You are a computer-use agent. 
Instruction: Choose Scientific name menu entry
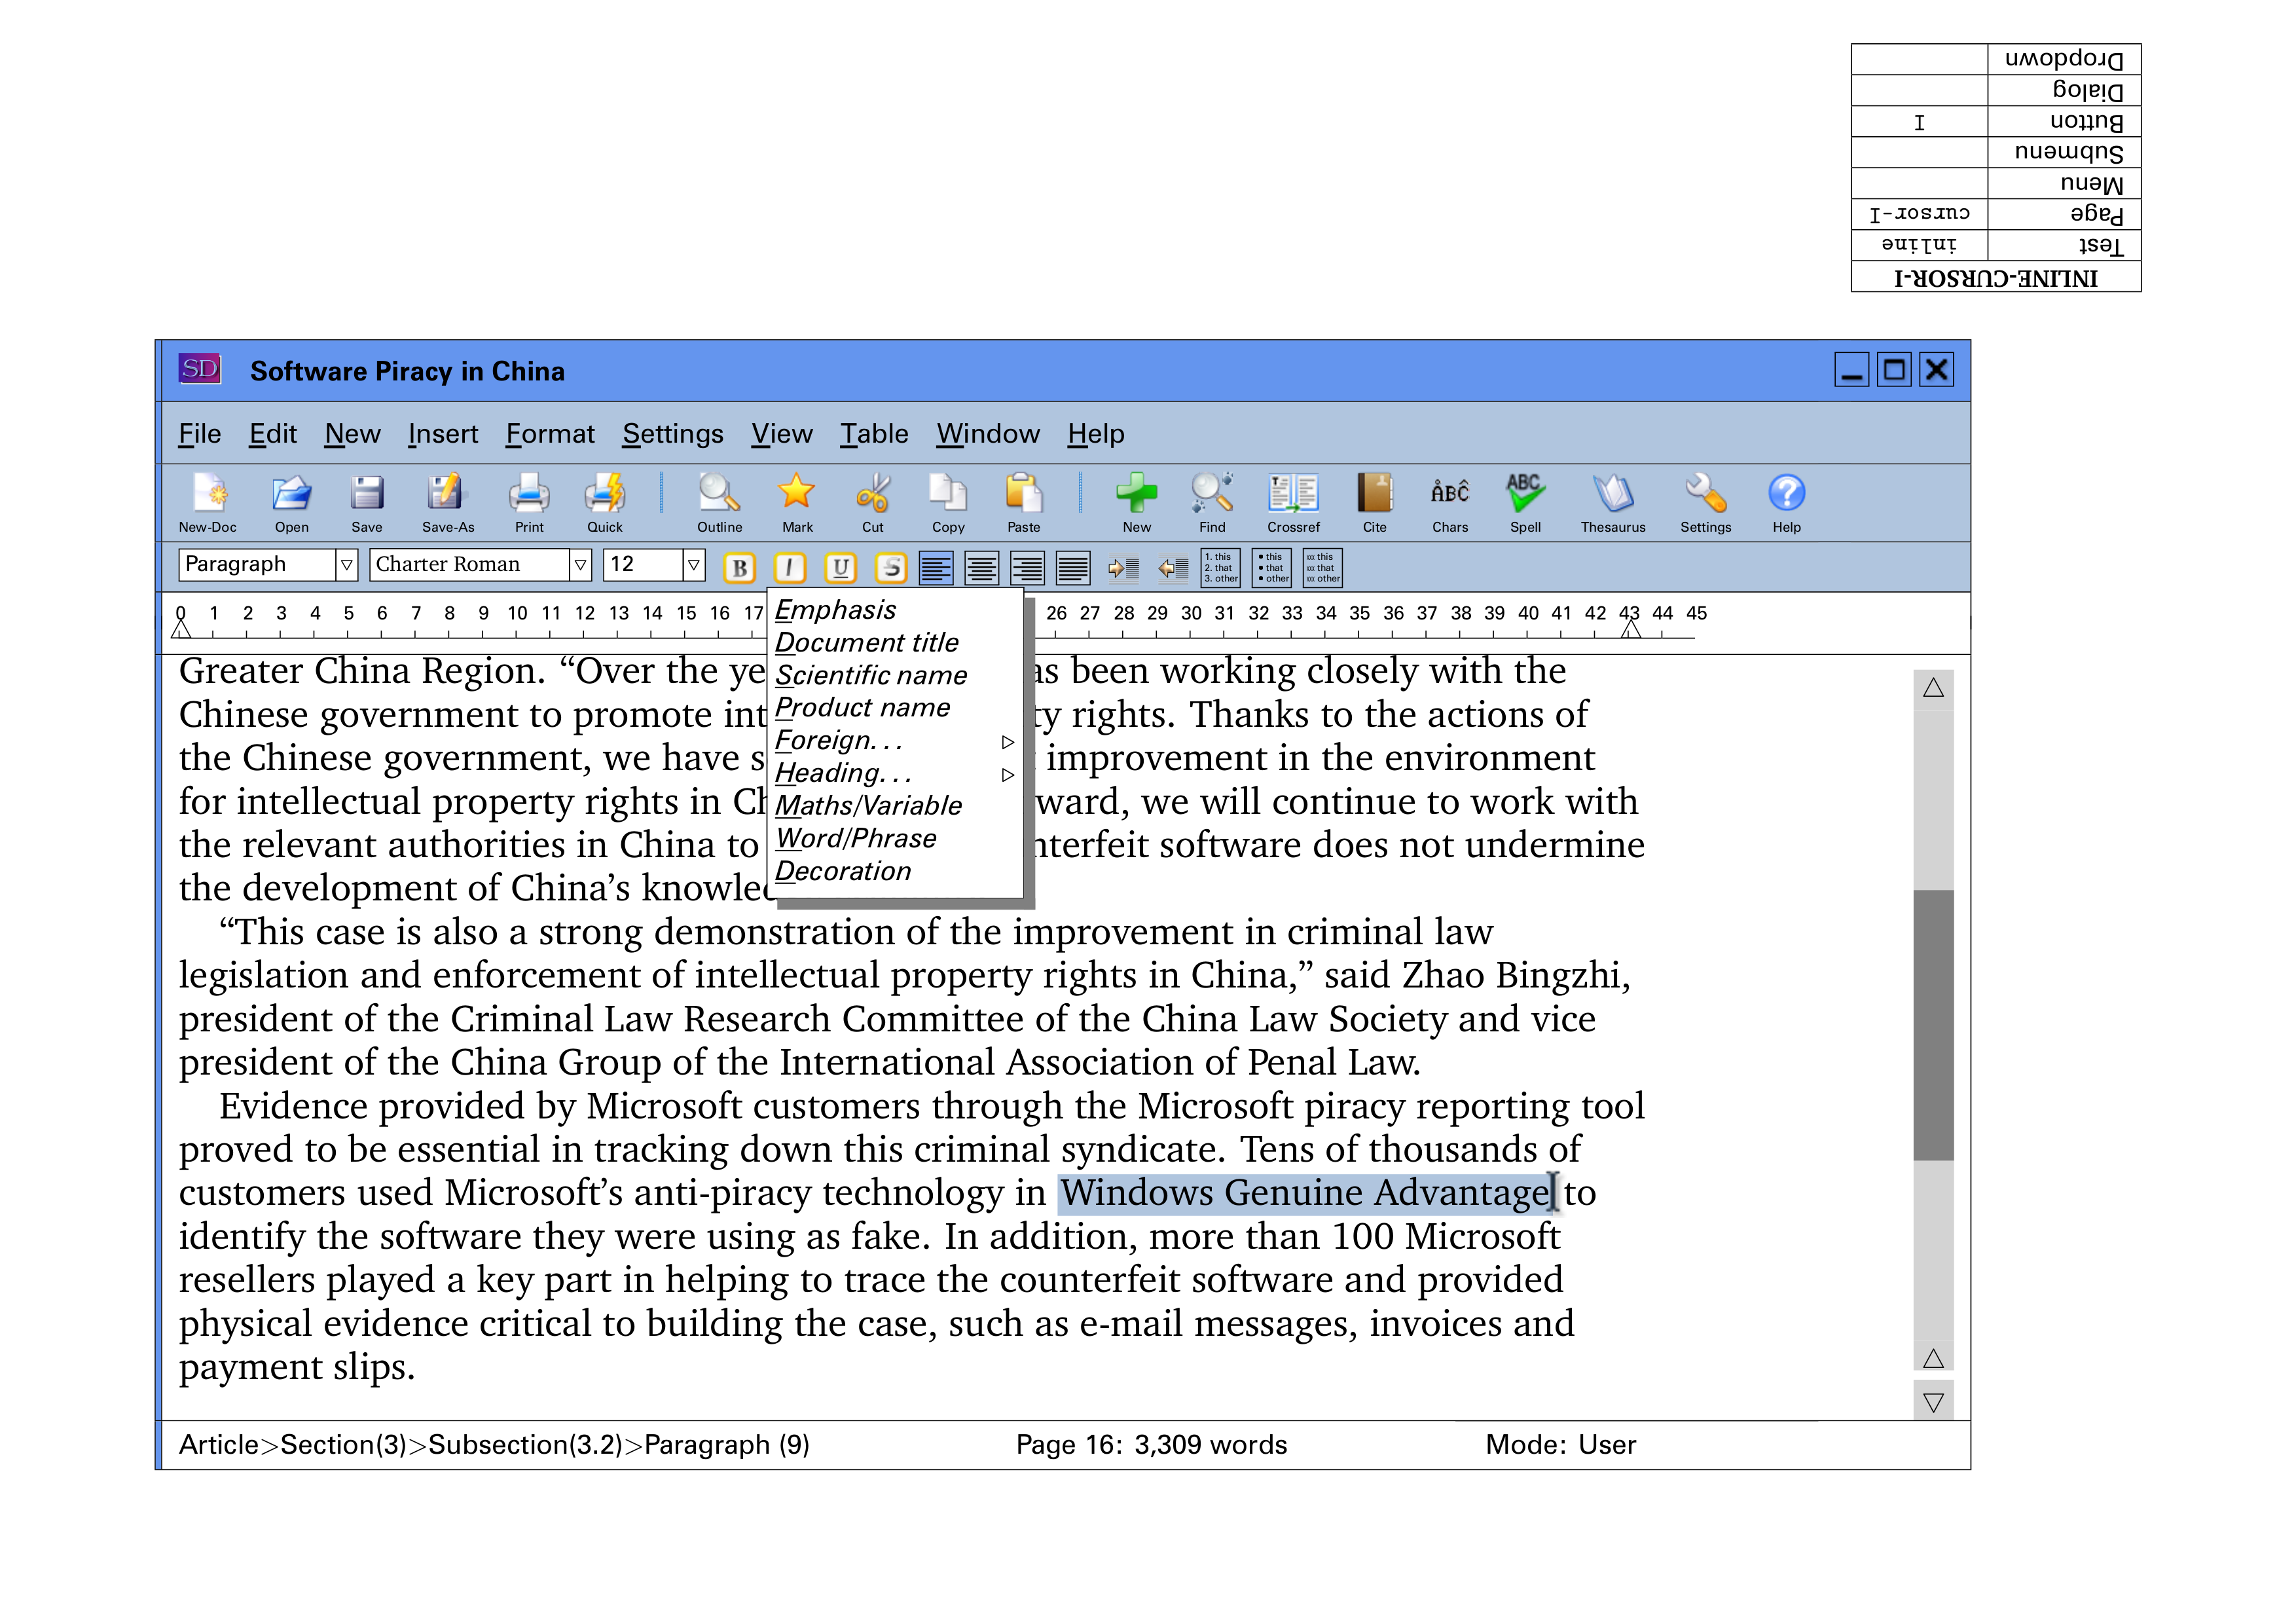pyautogui.click(x=896, y=676)
